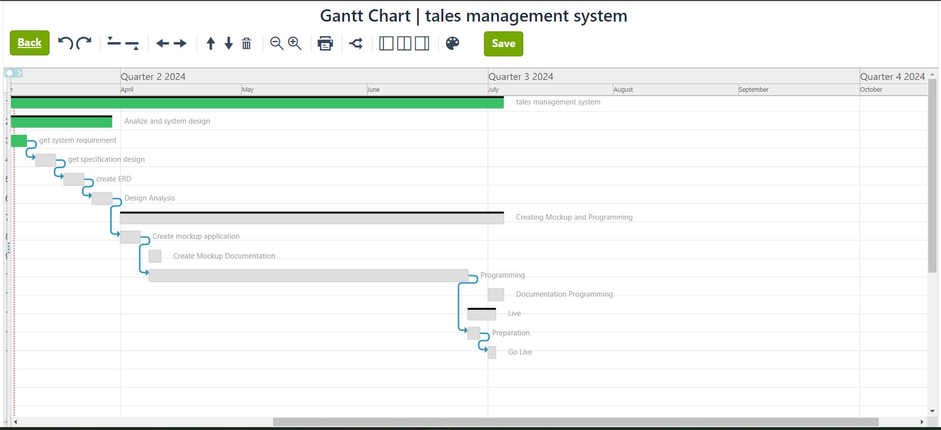The image size is (941, 430).
Task: Save the Gantt chart
Action: (504, 44)
